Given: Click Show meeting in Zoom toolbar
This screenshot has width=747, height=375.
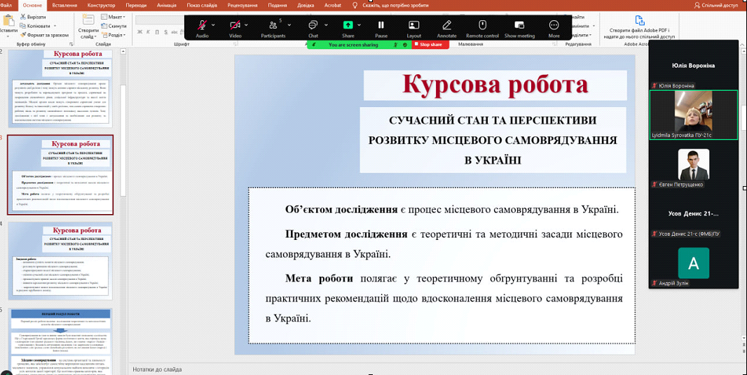Looking at the screenshot, I should (519, 25).
